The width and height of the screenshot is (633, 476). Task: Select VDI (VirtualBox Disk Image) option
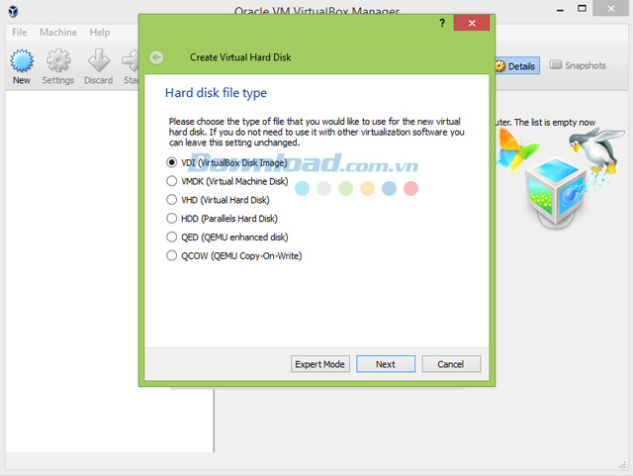[226, 162]
